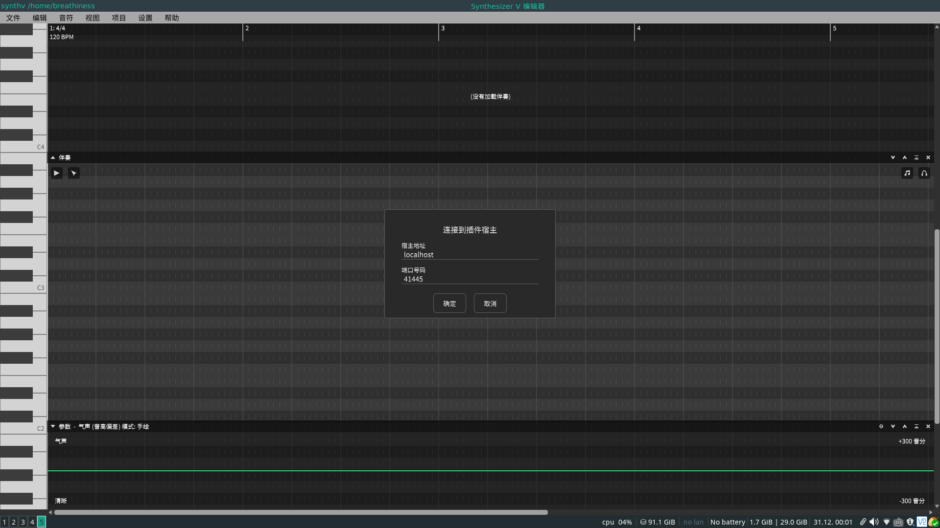Cancel the dialog with 取消

490,303
